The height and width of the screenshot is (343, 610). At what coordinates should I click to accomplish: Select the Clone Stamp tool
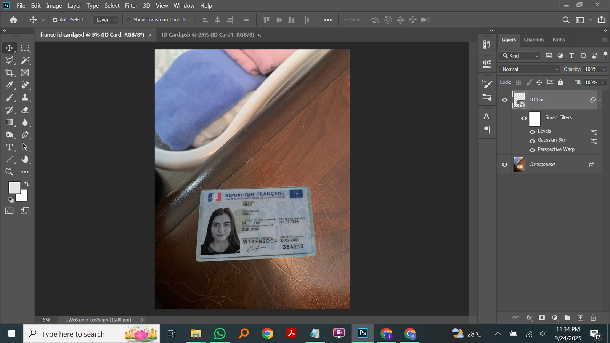coord(25,98)
